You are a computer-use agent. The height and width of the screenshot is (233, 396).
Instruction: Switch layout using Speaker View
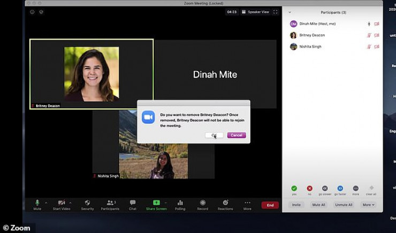point(255,12)
